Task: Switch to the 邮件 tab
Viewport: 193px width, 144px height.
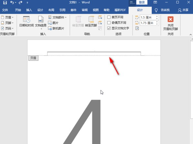Action: [x=73, y=10]
